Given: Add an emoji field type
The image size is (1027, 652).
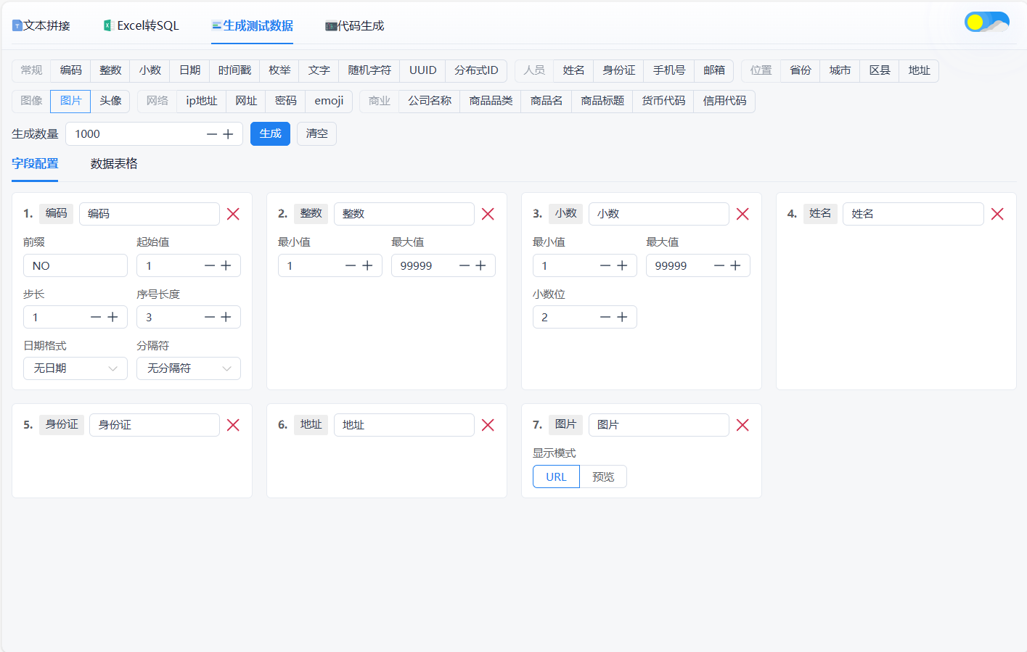Looking at the screenshot, I should pyautogui.click(x=329, y=101).
